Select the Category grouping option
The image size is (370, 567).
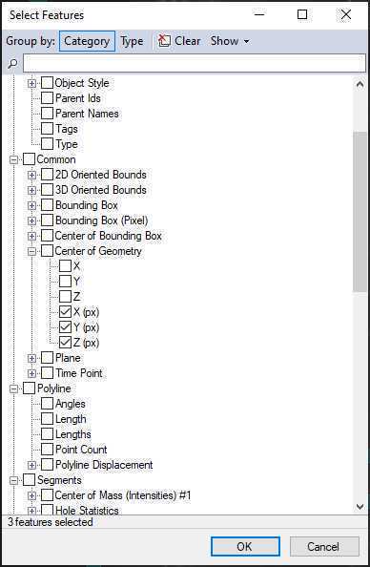click(87, 41)
